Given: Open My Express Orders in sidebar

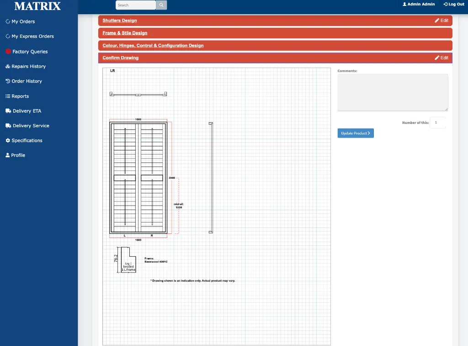Looking at the screenshot, I should pos(30,36).
